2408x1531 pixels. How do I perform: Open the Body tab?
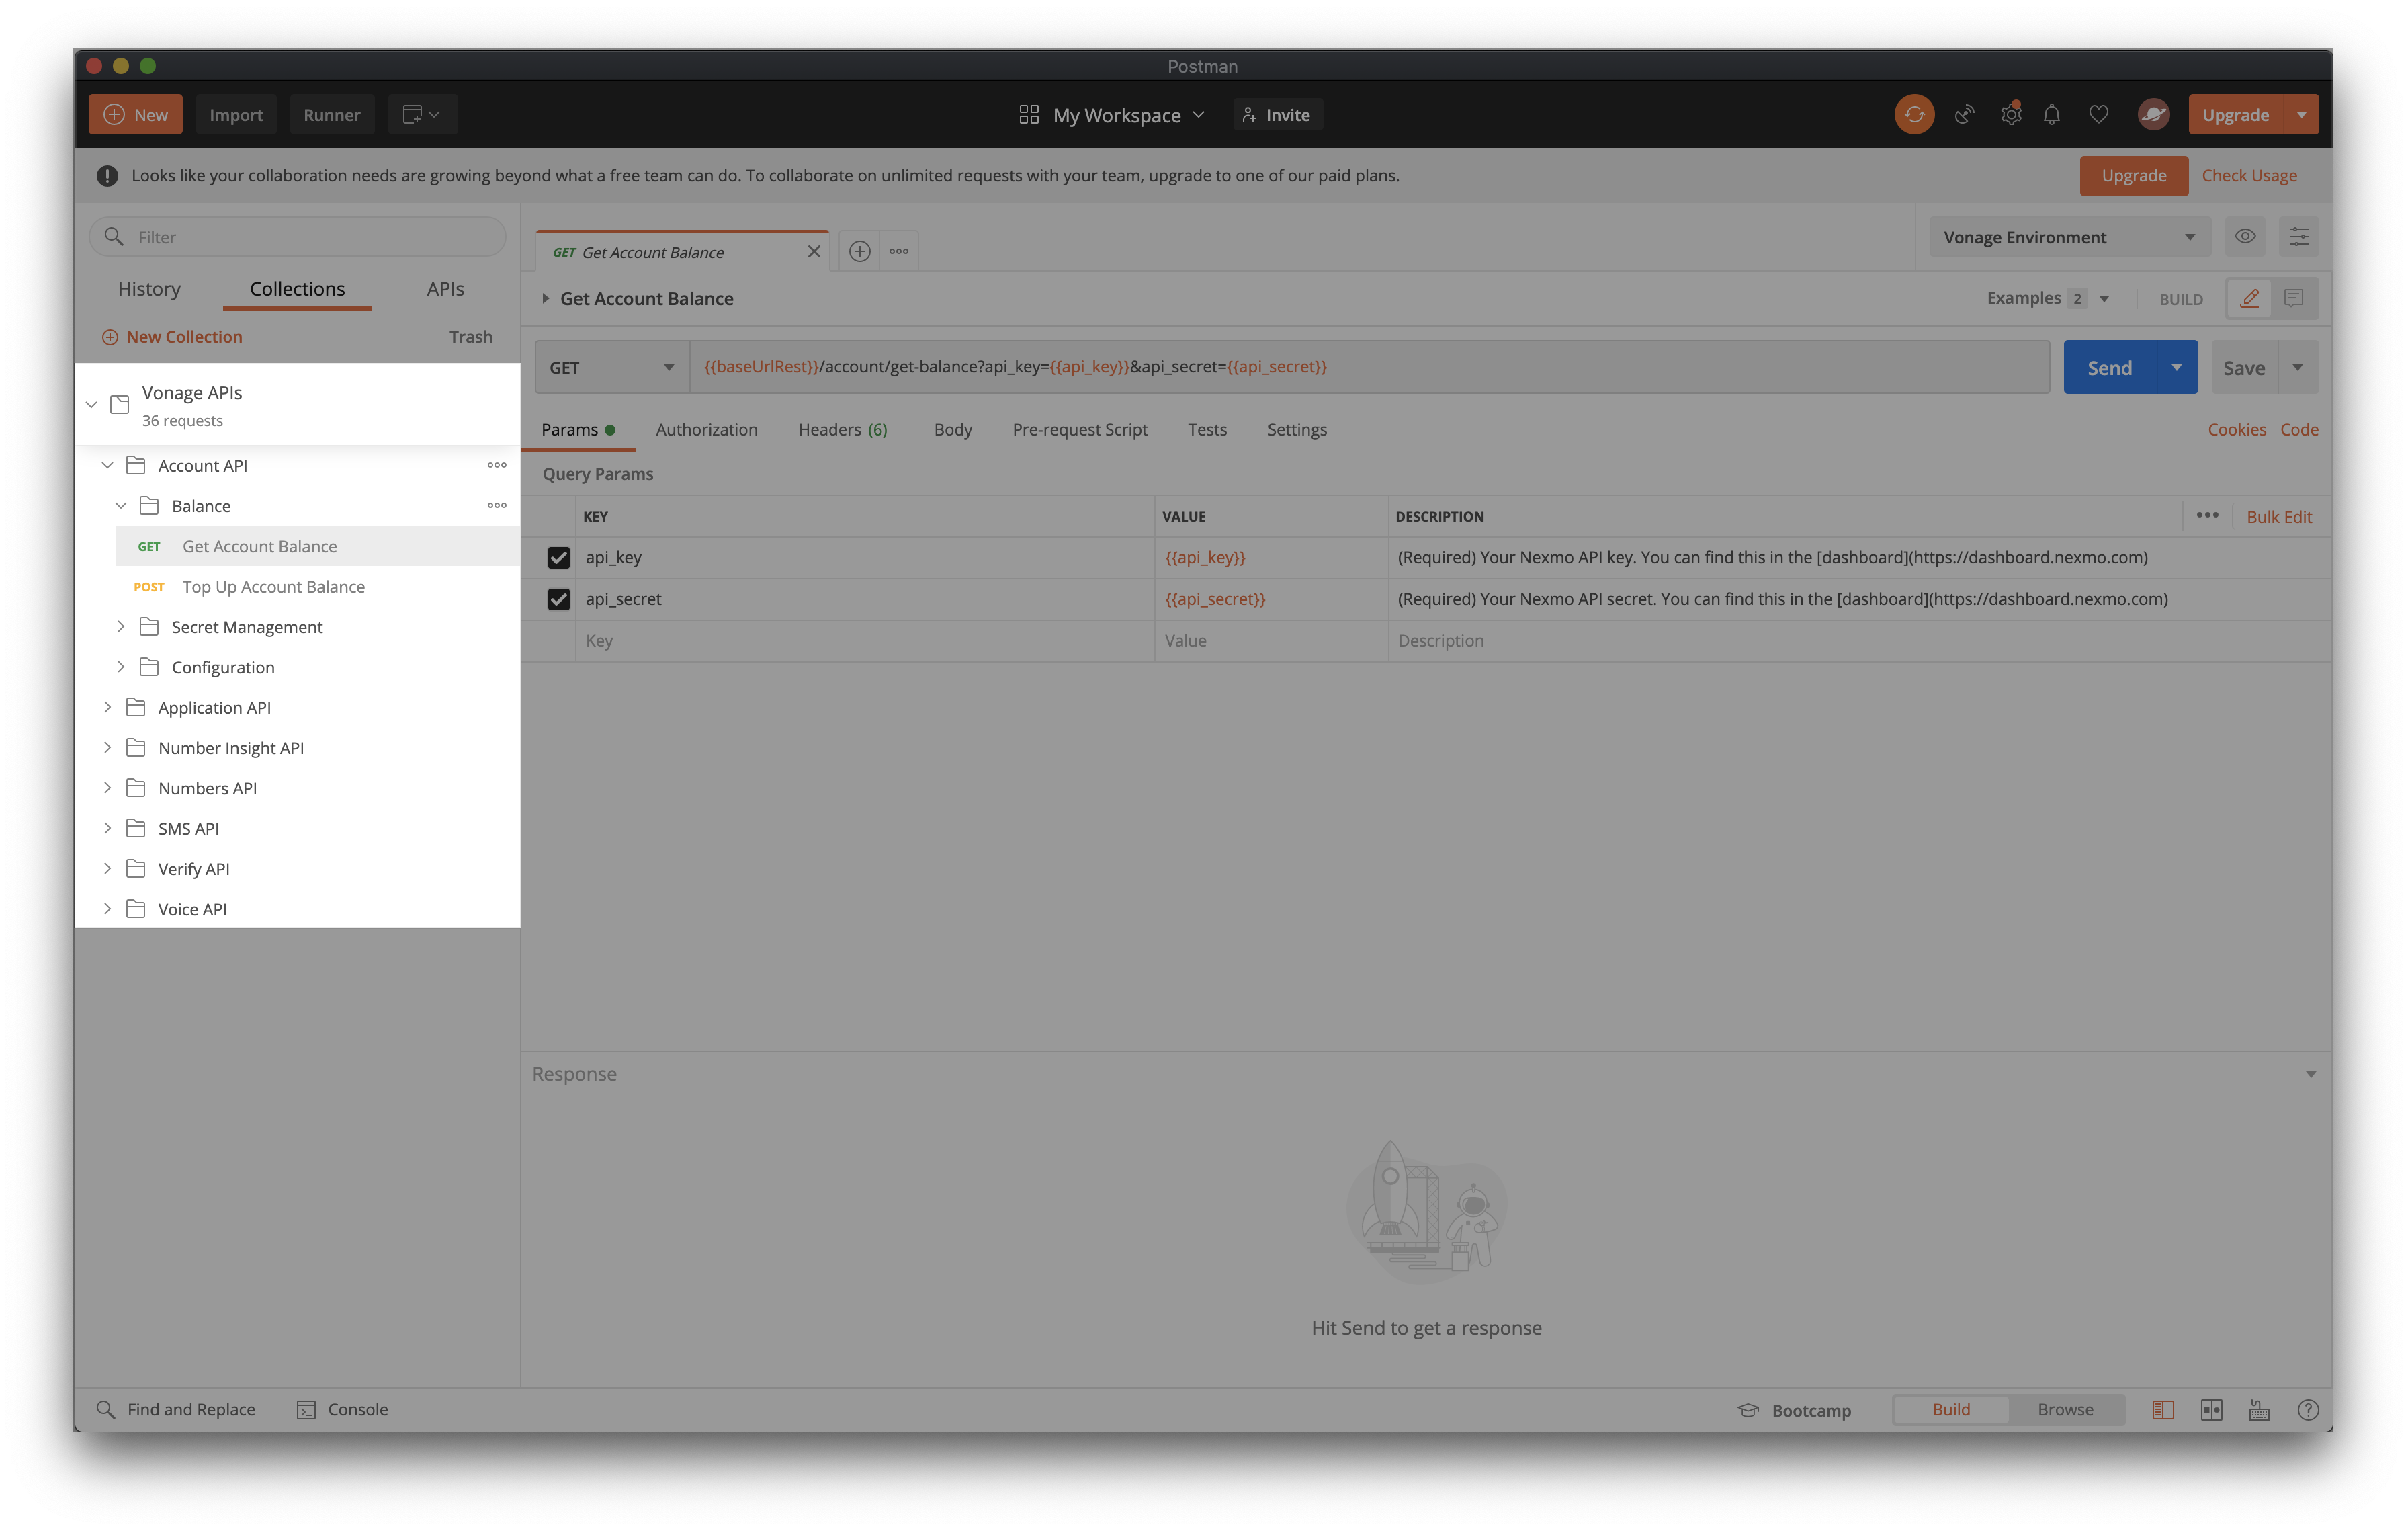click(952, 429)
